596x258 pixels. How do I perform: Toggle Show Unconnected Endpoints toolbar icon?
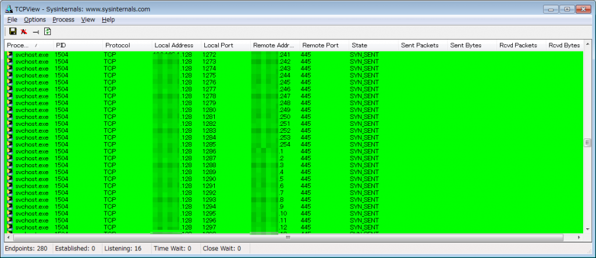36,31
